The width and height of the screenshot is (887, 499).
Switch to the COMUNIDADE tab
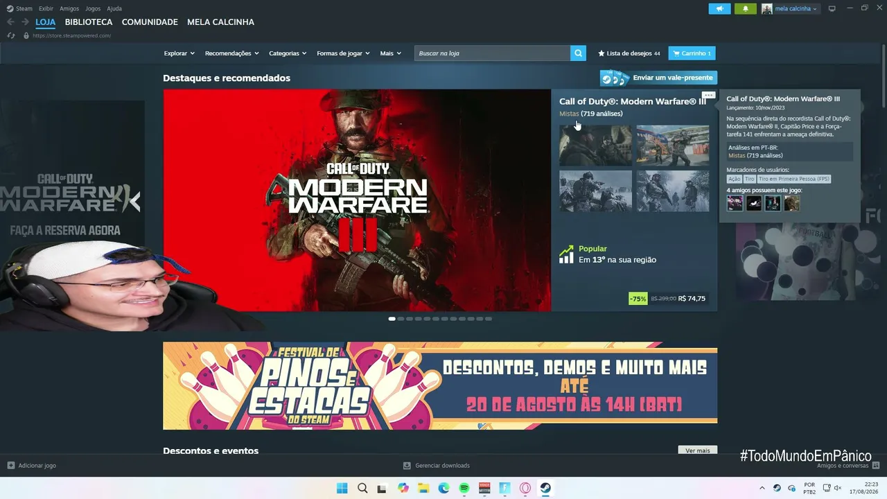(x=150, y=22)
